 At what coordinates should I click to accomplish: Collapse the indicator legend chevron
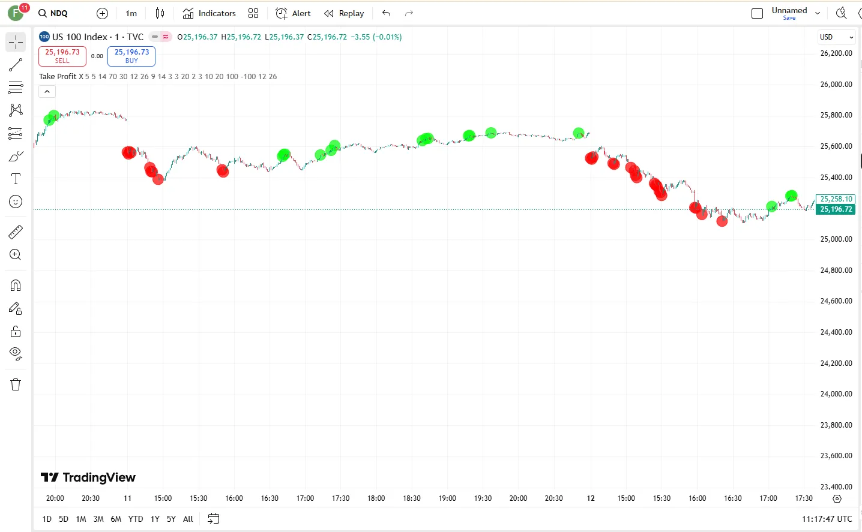point(47,91)
